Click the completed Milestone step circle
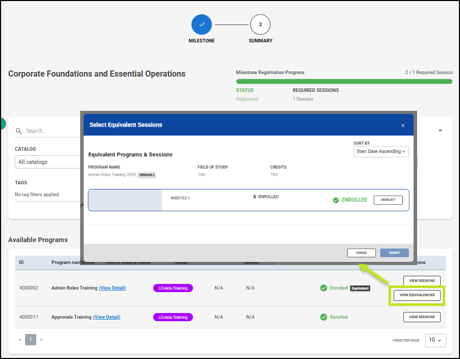This screenshot has width=460, height=359. pyautogui.click(x=202, y=25)
